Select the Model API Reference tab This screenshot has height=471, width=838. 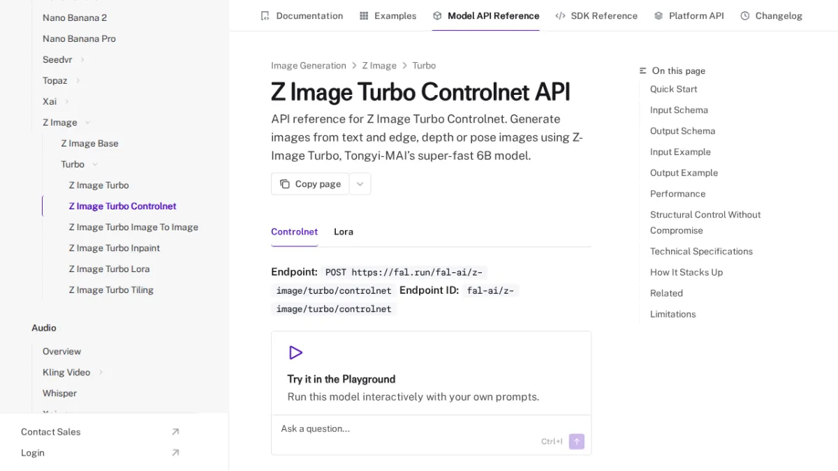point(486,15)
